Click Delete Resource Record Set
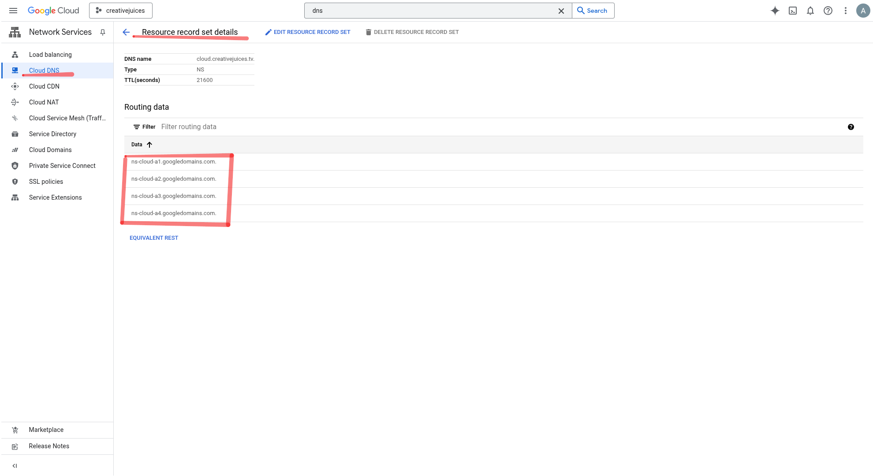The height and width of the screenshot is (476, 873). pos(412,32)
